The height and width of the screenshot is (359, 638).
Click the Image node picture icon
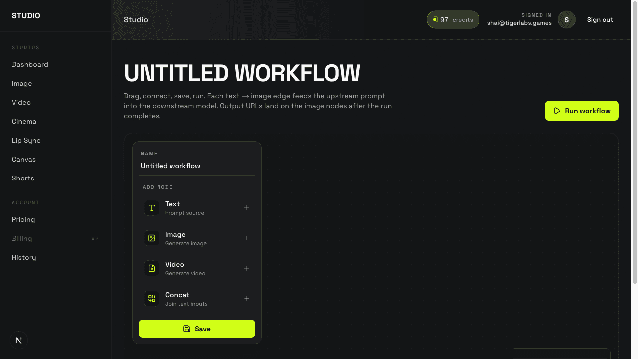point(152,238)
